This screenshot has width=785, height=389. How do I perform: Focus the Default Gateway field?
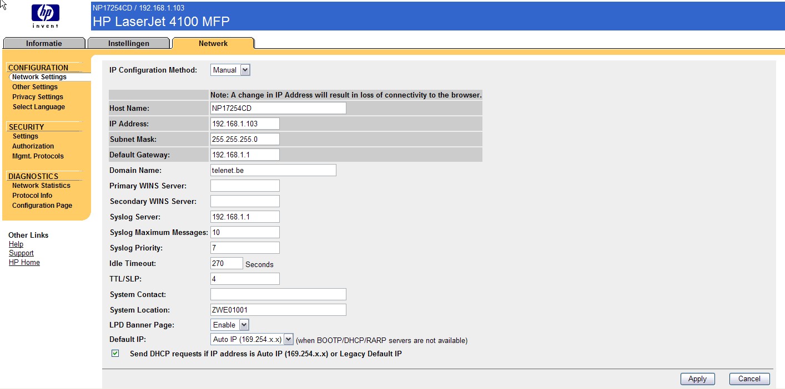[245, 155]
